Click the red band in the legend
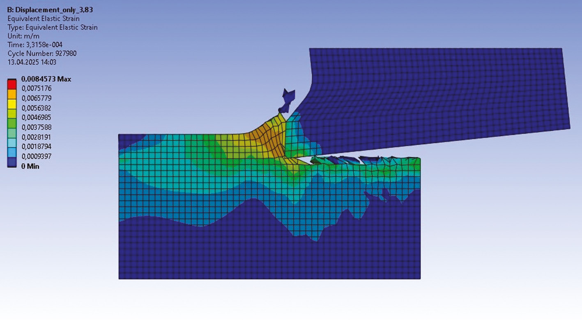The image size is (582, 320). pos(12,84)
